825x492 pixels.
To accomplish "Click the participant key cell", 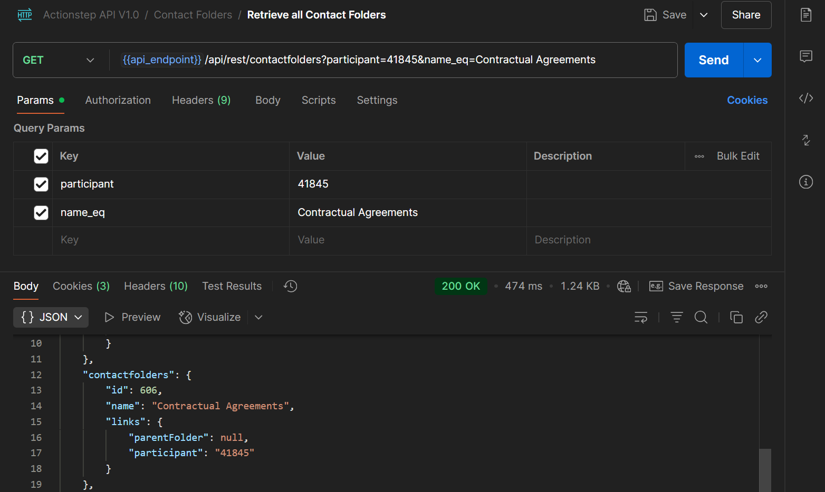I will (171, 184).
